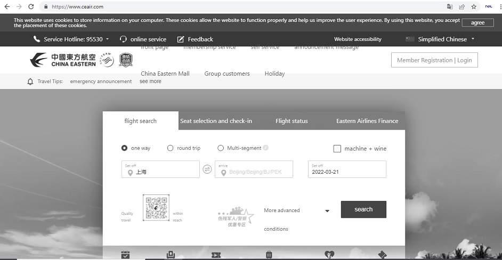Go back to the previous page
The height and width of the screenshot is (260, 502).
7,7
